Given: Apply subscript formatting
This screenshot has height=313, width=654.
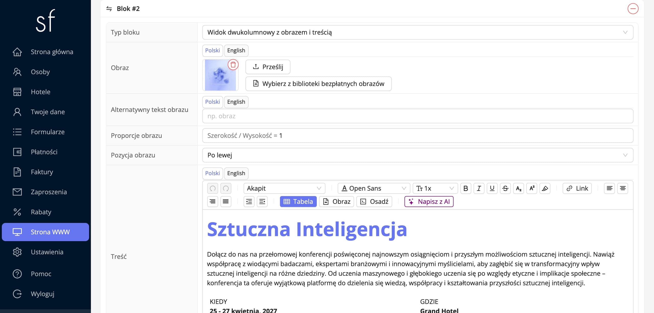Looking at the screenshot, I should 519,188.
